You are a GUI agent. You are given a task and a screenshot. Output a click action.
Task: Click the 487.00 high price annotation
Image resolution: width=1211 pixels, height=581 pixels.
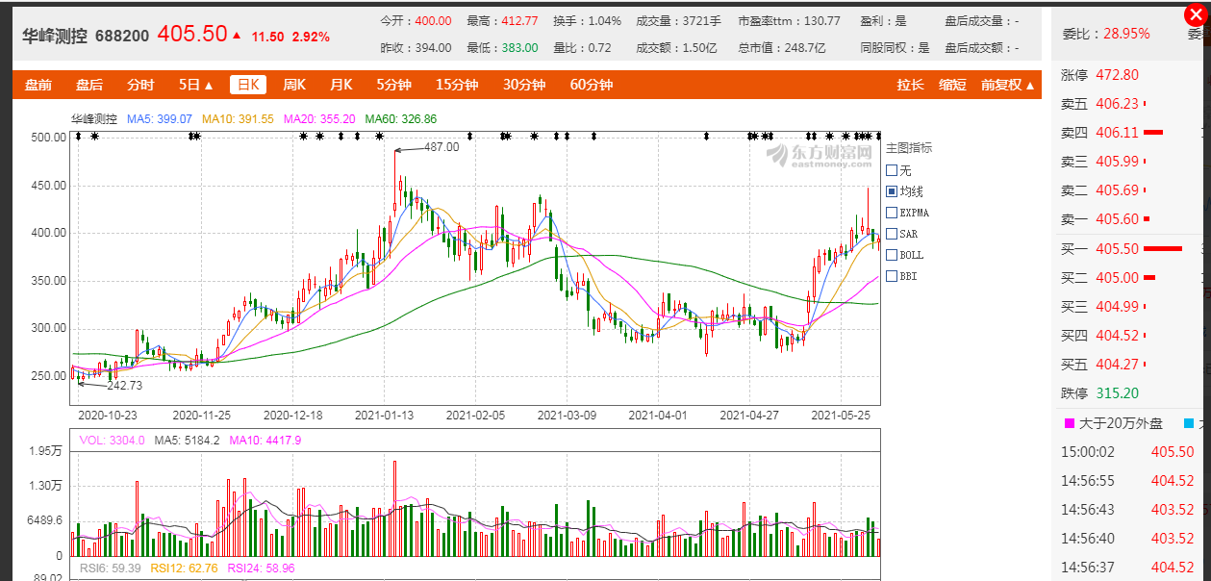pos(442,147)
